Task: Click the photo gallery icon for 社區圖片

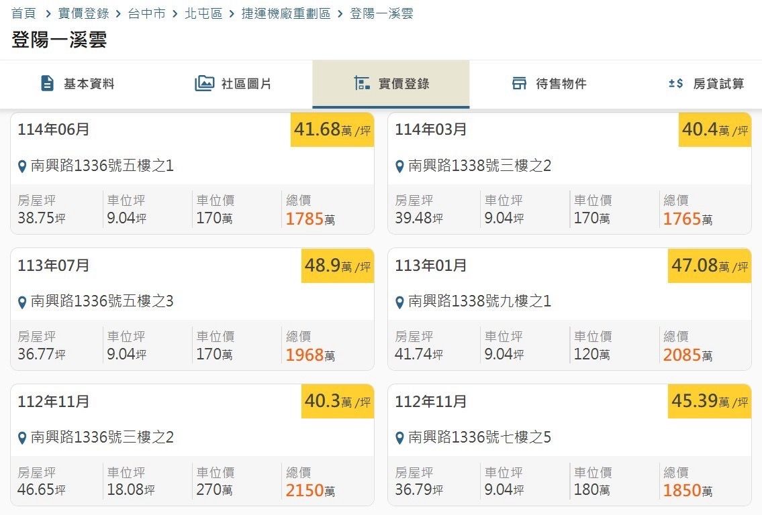Action: point(204,84)
